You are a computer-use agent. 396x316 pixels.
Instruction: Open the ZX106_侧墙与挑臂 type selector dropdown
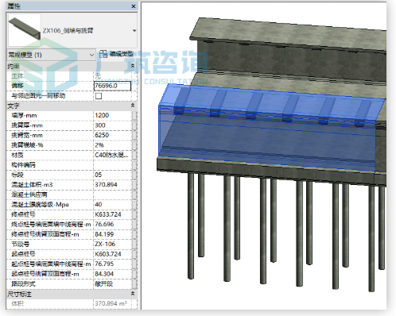point(134,31)
